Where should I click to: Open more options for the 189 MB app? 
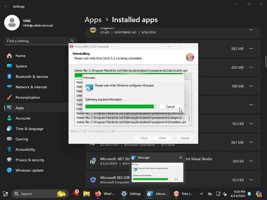[251, 86]
